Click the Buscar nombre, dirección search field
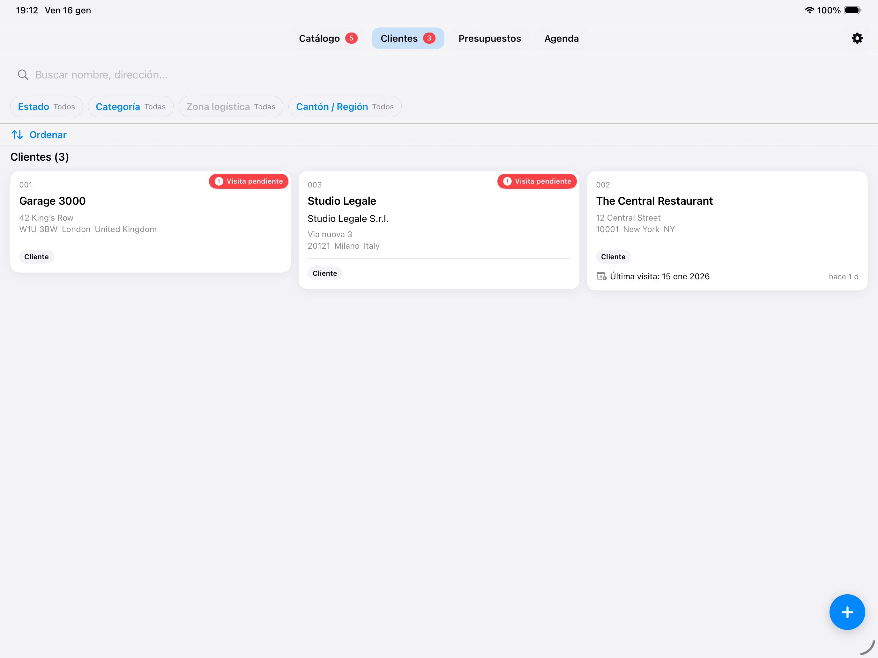Viewport: 878px width, 658px height. [x=439, y=75]
